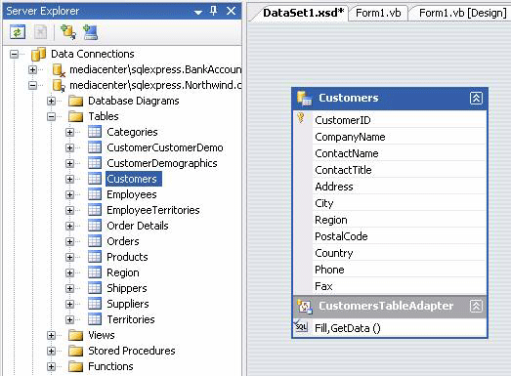511x376 pixels.
Task: Click the Refresh icon in Server Explorer toolbar
Action: (x=18, y=32)
